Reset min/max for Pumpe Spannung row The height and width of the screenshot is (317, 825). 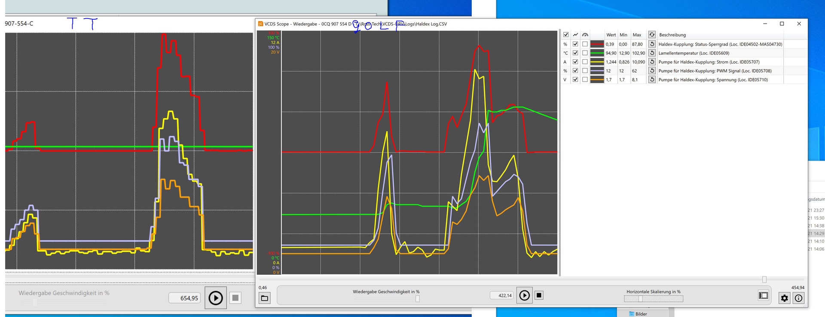652,79
